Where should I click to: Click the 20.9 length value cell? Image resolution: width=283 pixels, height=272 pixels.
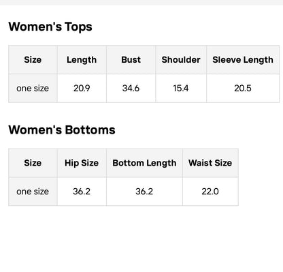[82, 88]
